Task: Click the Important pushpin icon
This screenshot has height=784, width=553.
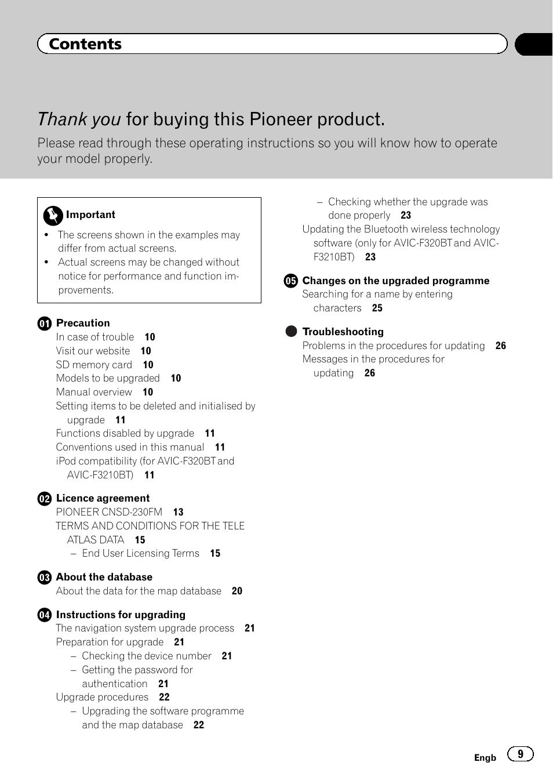Action: [x=53, y=216]
